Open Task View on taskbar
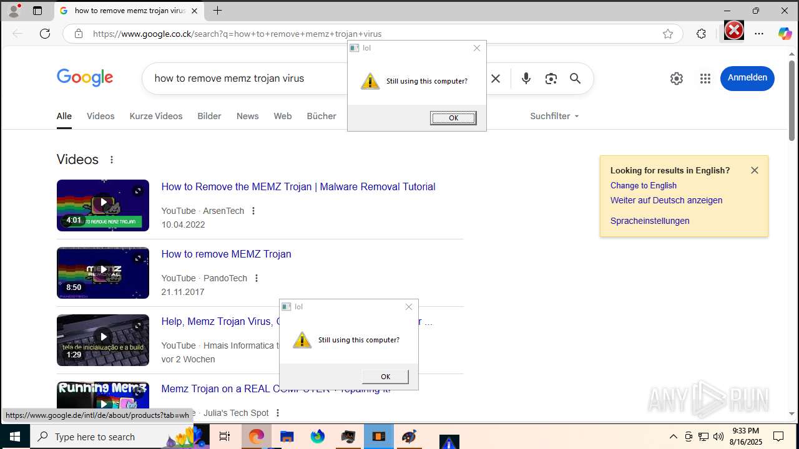 (225, 437)
